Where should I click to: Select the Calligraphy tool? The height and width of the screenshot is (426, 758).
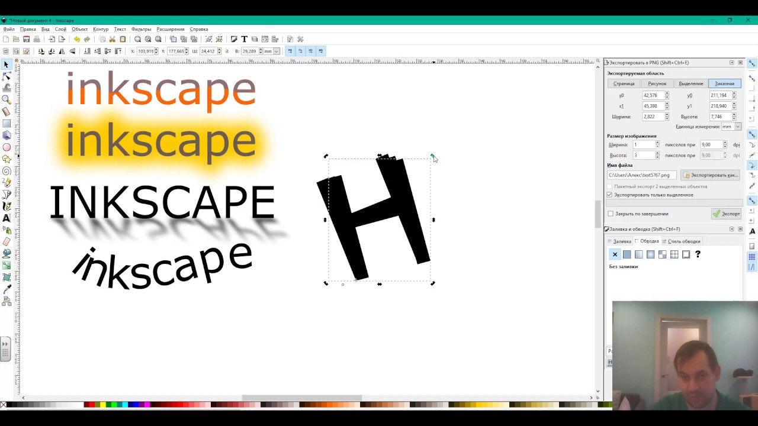point(7,206)
